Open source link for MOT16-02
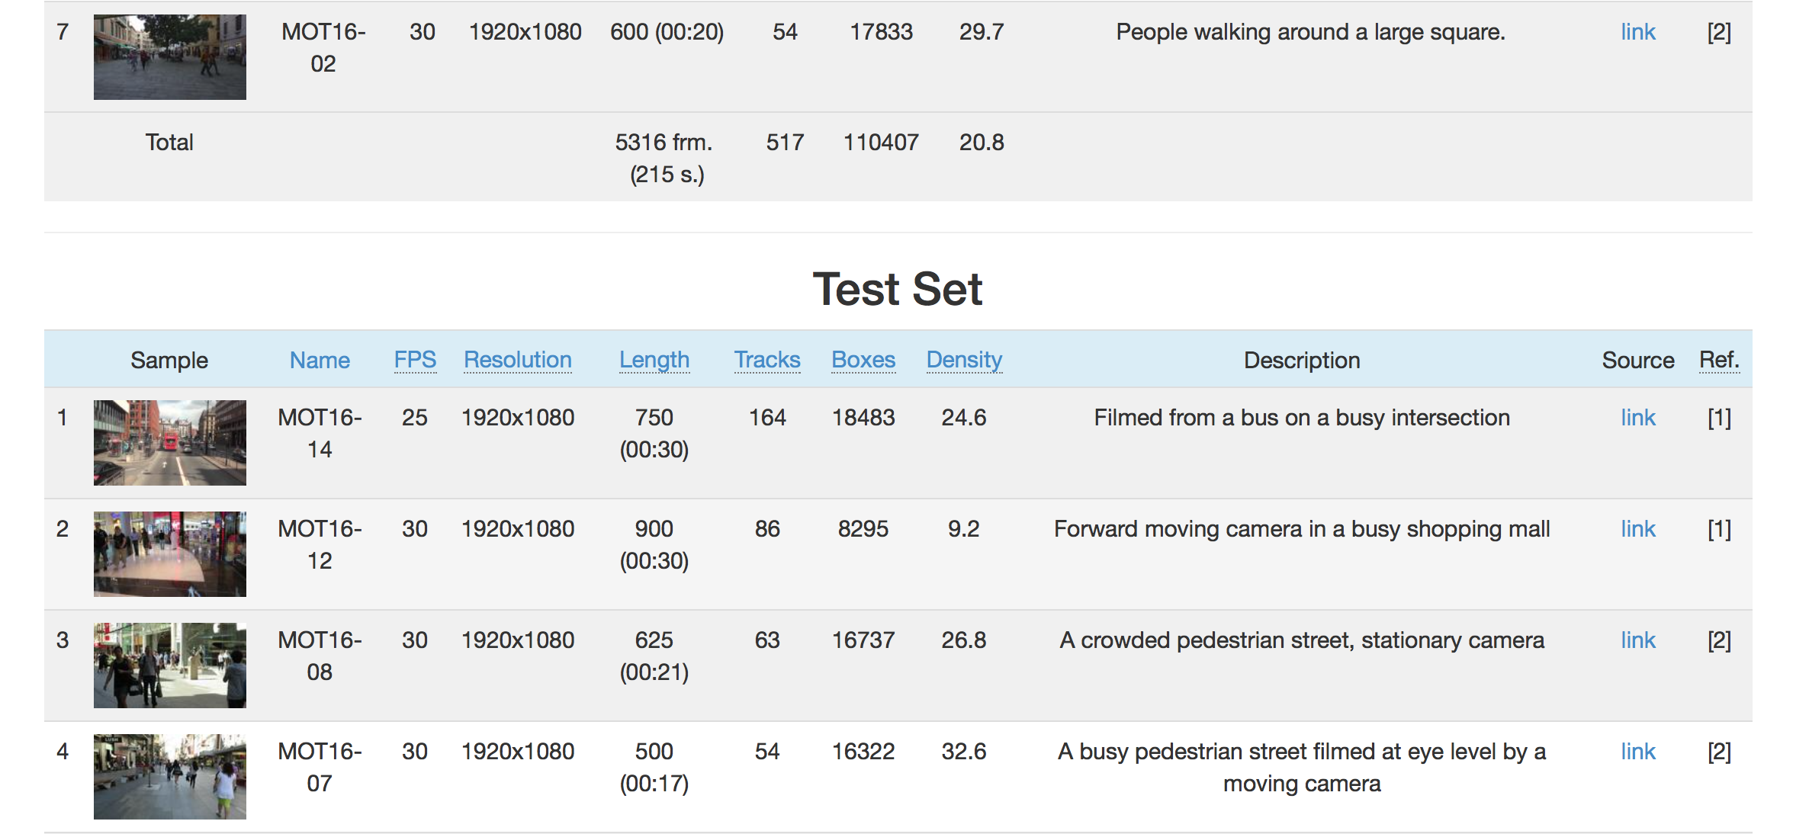1809x834 pixels. [1637, 32]
